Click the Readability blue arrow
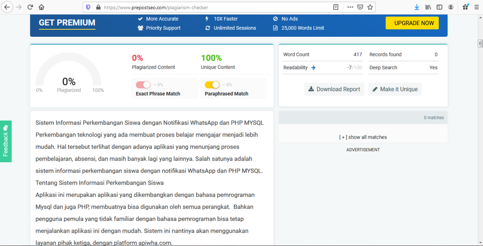The width and height of the screenshot is (483, 246). (314, 68)
